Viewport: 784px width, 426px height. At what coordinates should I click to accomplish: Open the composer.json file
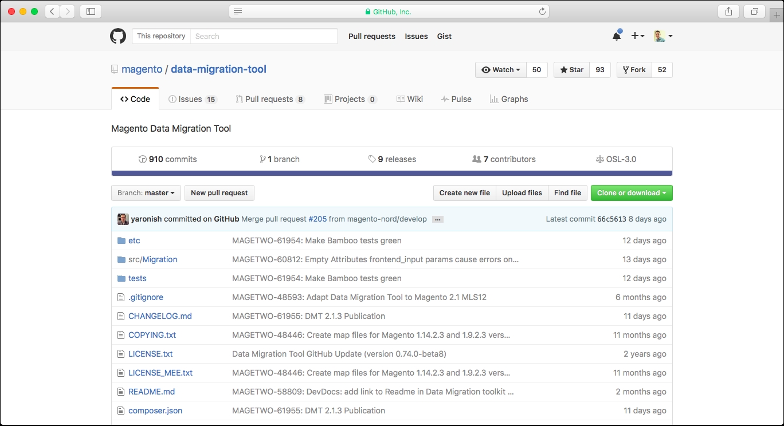pyautogui.click(x=155, y=411)
